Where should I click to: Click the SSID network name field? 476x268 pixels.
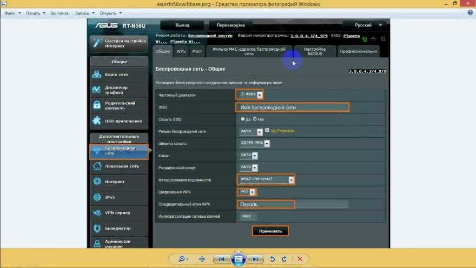292,107
